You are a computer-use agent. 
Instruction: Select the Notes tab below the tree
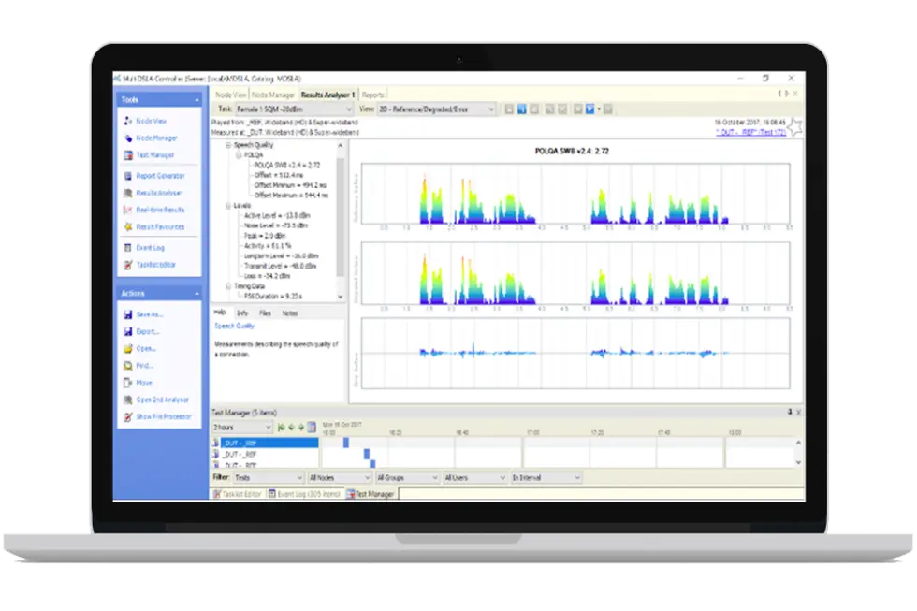290,313
